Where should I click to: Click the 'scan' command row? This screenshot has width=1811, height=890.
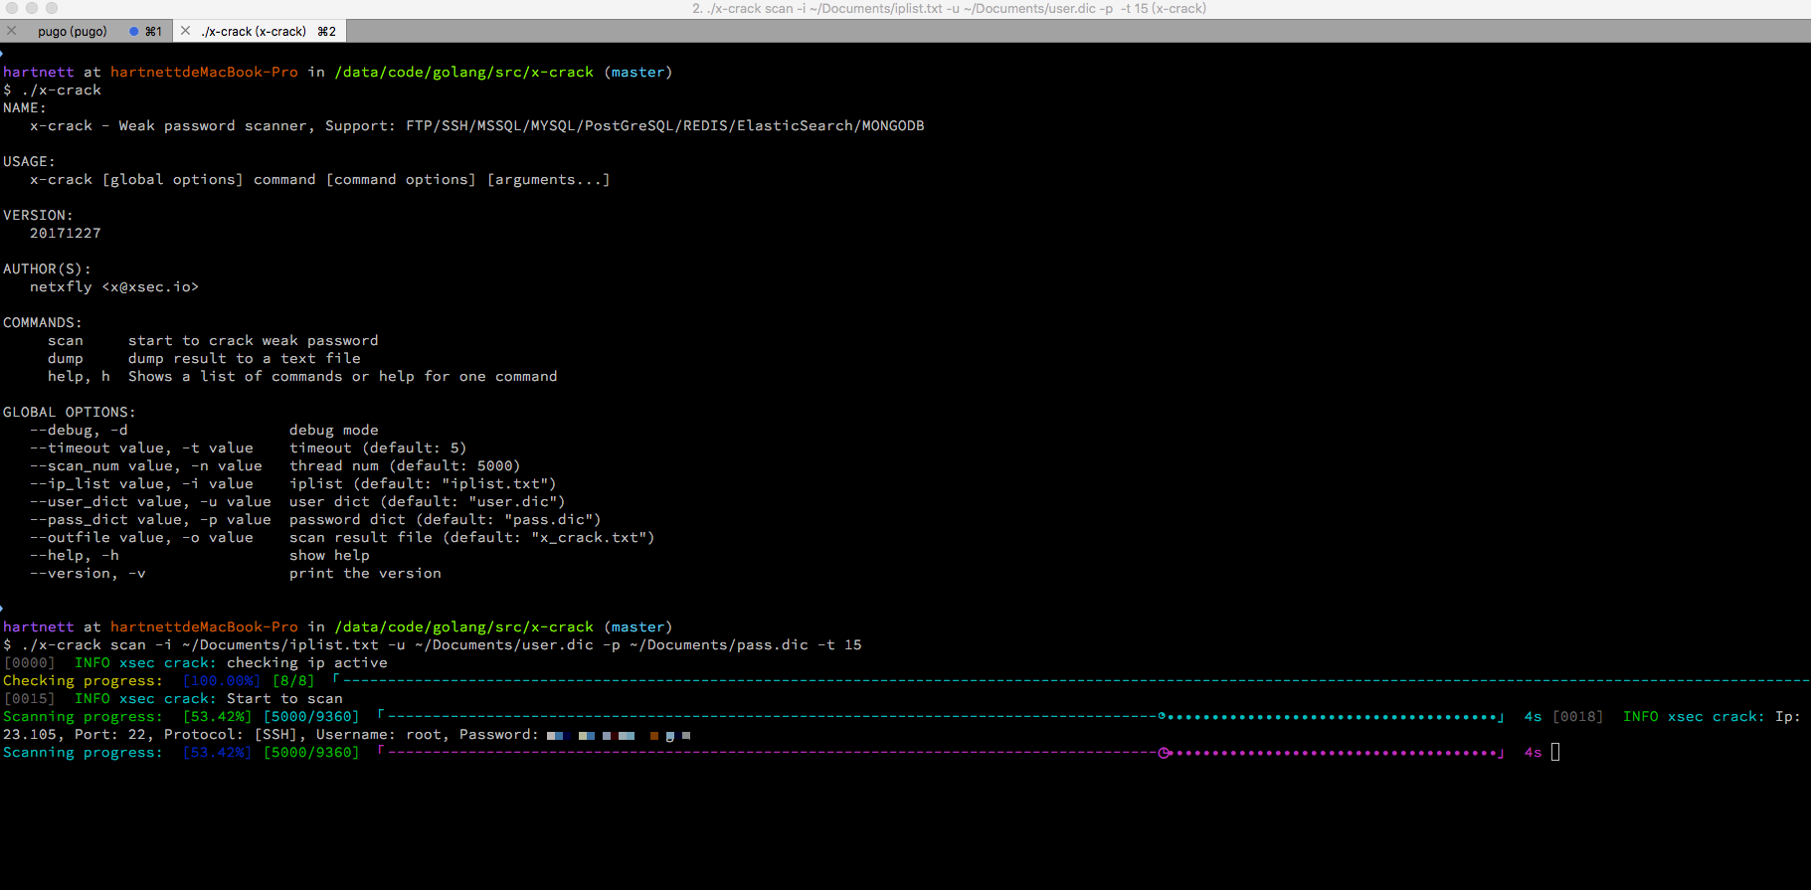[x=213, y=340]
